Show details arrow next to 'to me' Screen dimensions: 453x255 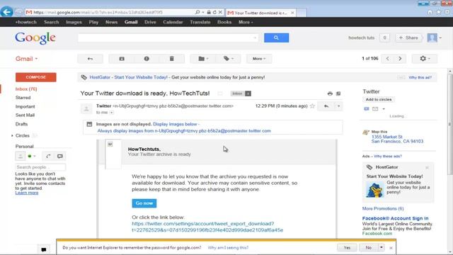[x=112, y=113]
